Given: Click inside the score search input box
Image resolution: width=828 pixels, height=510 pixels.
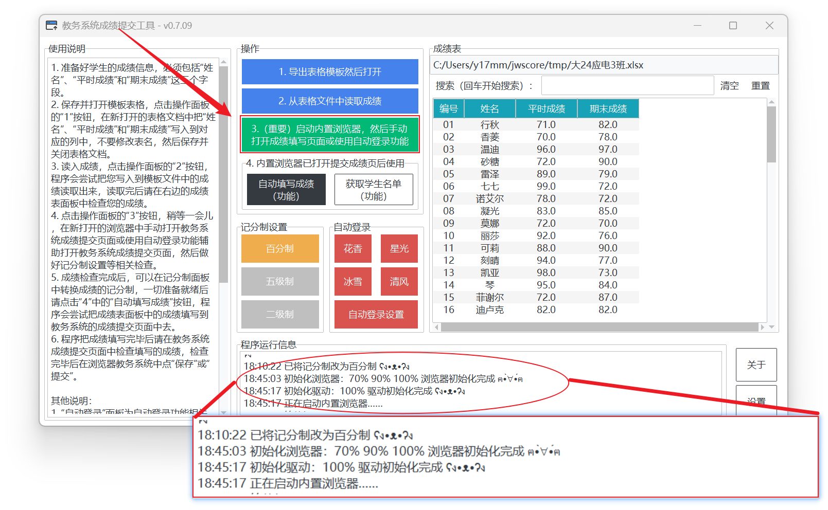Looking at the screenshot, I should 627,85.
